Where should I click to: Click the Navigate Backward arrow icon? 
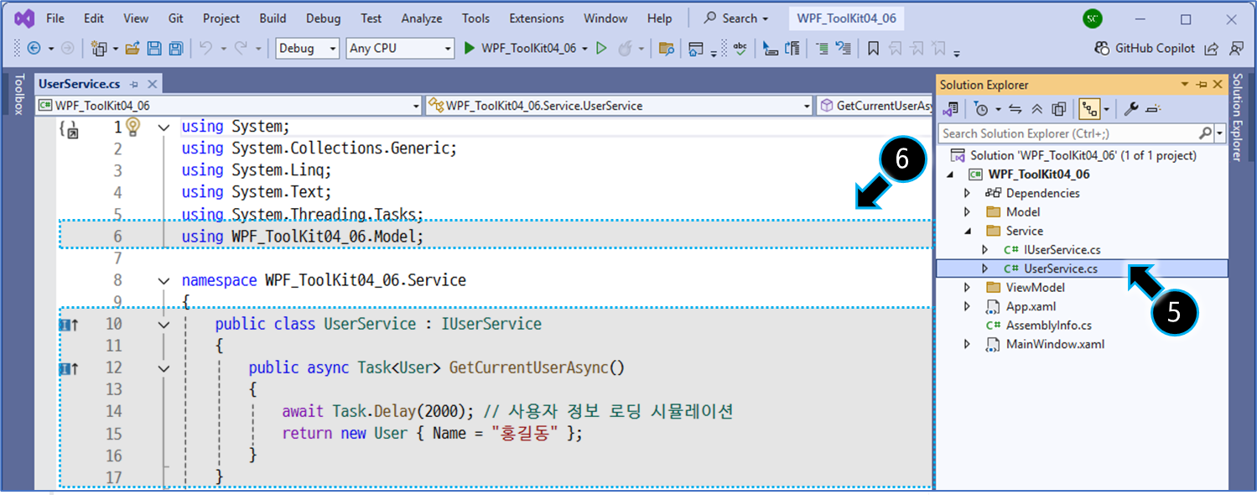point(34,49)
